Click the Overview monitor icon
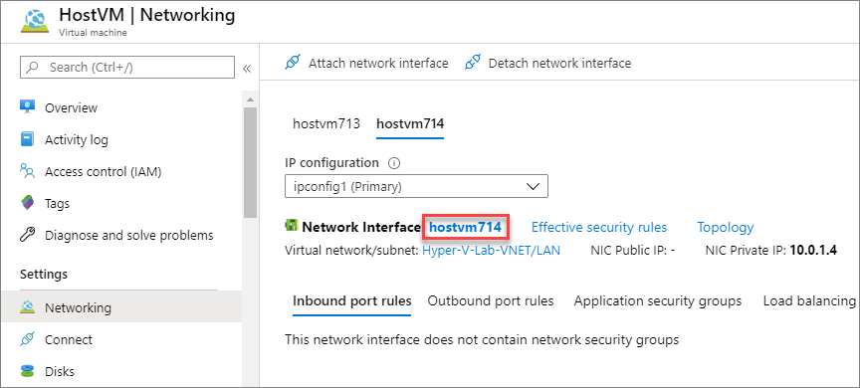This screenshot has width=860, height=388. pos(28,107)
